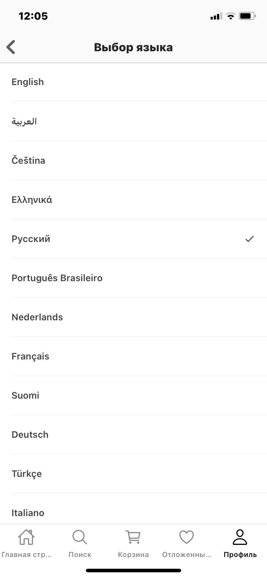The image size is (267, 578).
Task: Select Italiano at the list bottom
Action: pyautogui.click(x=28, y=513)
